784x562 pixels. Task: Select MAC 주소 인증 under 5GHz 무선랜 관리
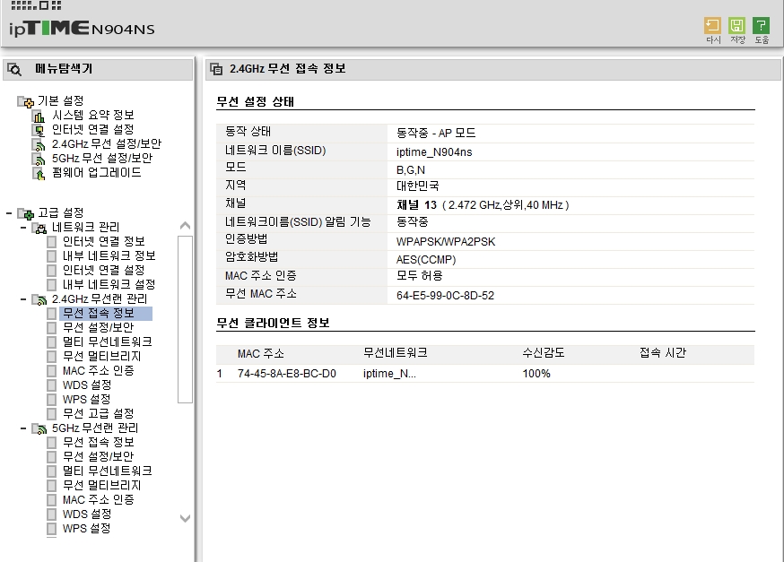click(x=98, y=499)
